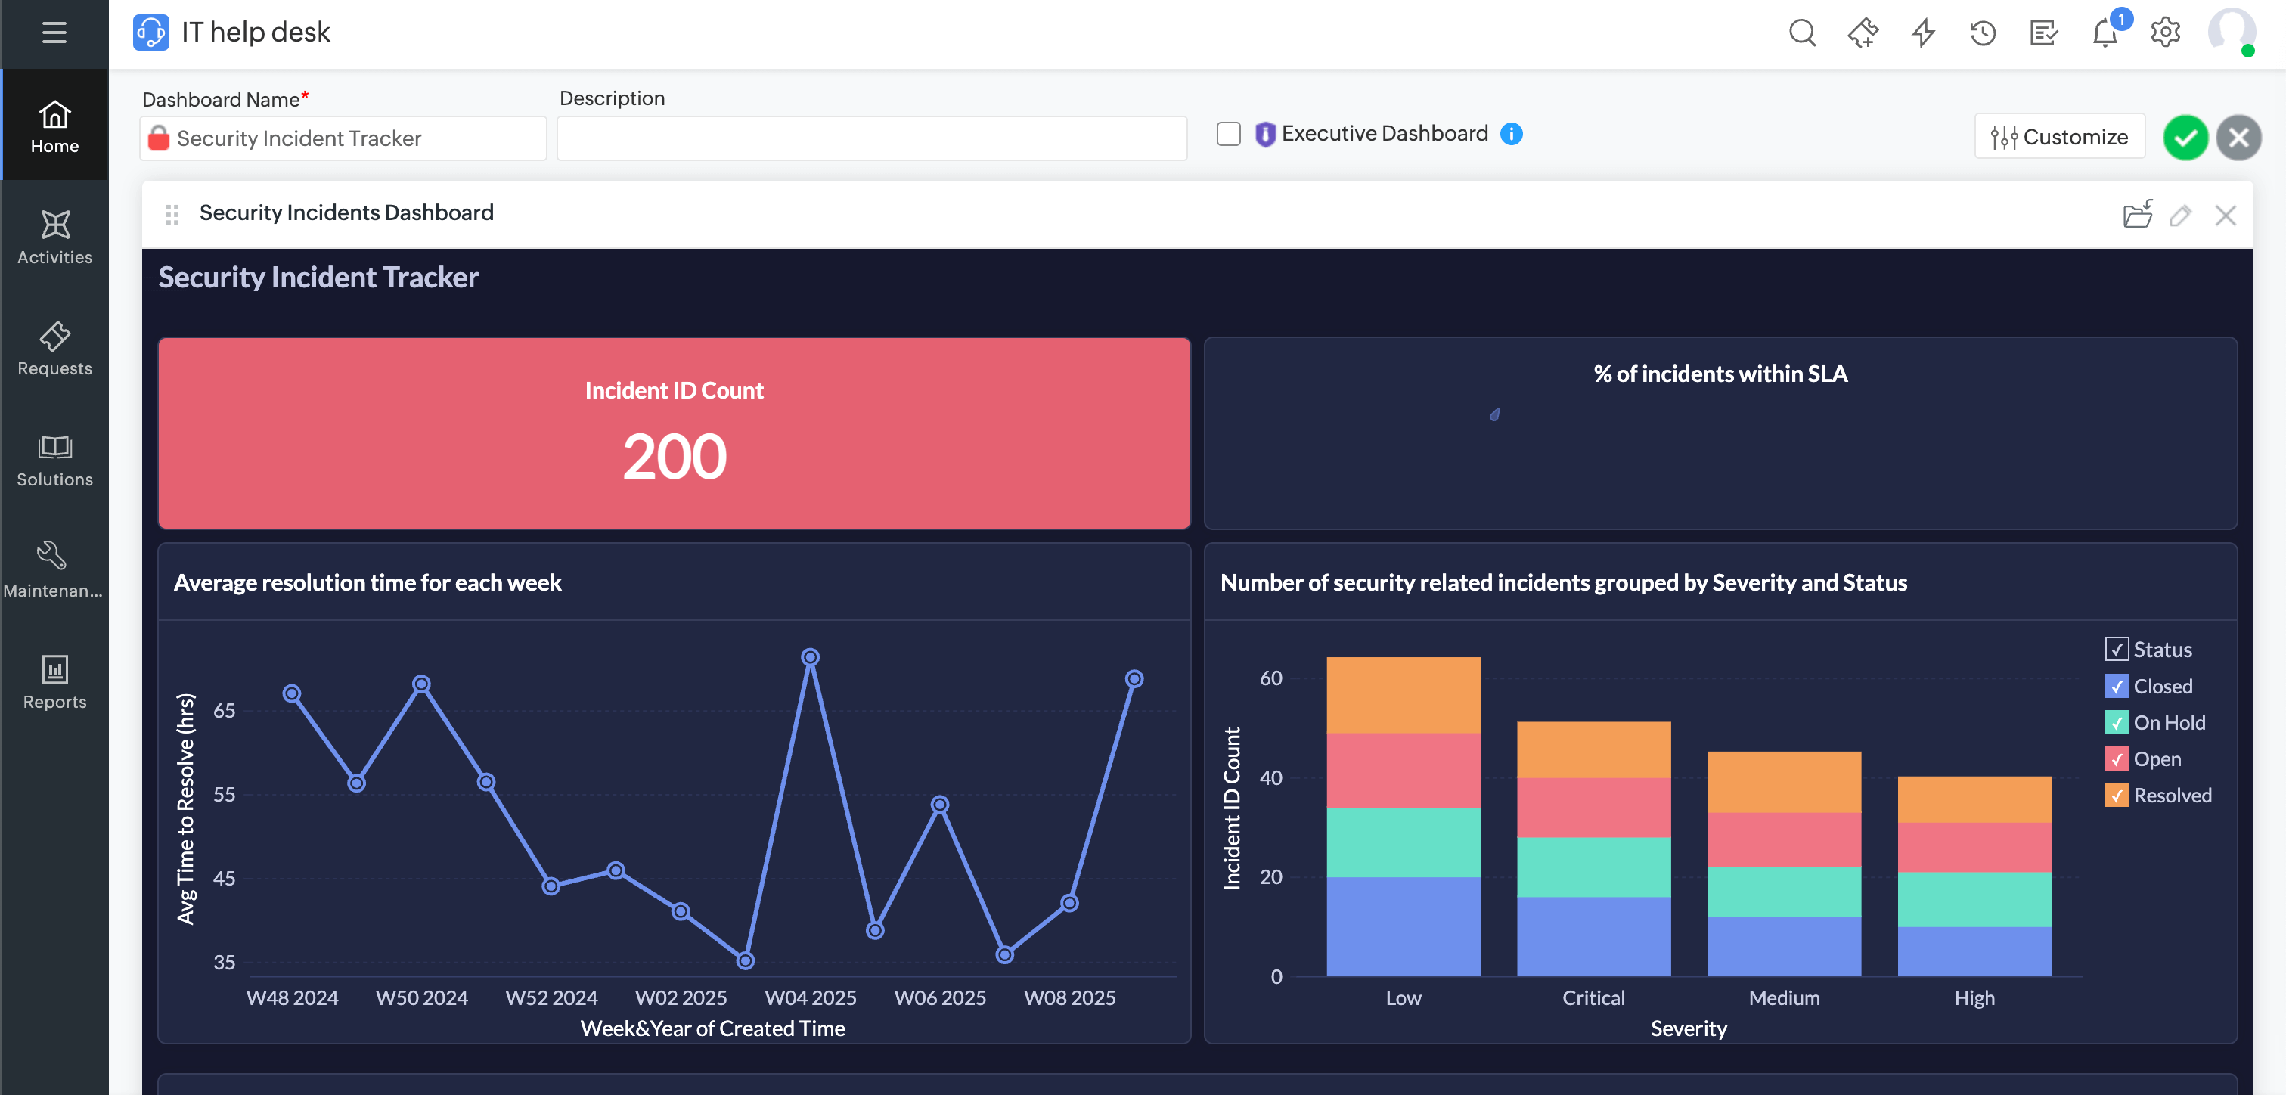
Task: Save dashboard with the green checkmark button
Action: click(2185, 138)
